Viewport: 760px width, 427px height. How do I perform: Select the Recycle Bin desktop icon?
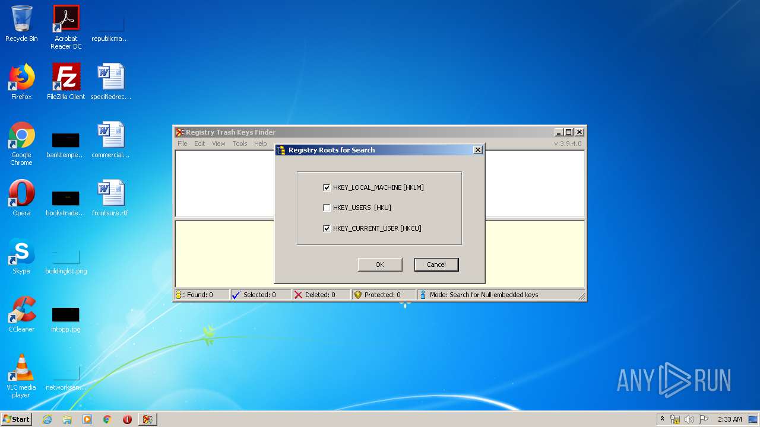click(21, 24)
